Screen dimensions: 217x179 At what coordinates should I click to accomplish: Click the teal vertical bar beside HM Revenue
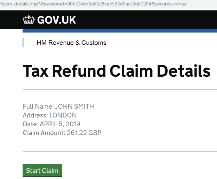tap(23, 43)
